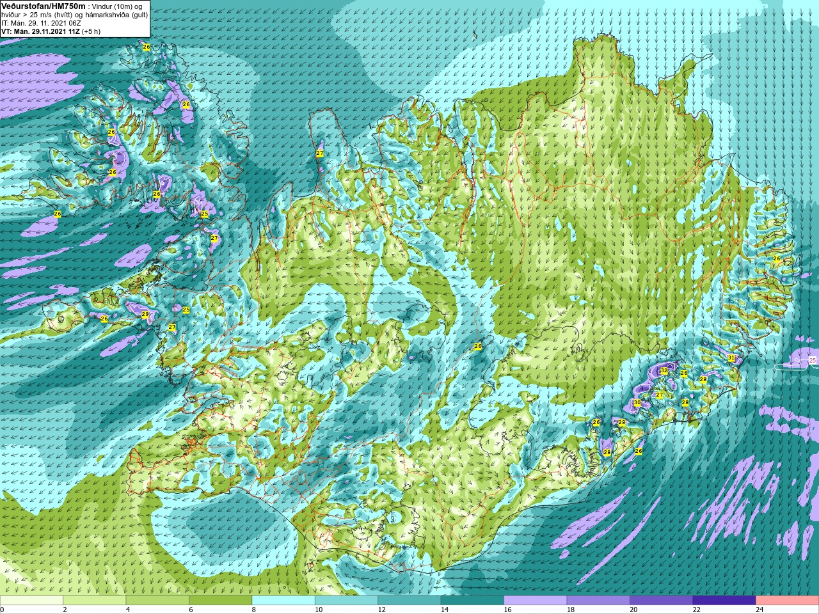Screen dimensions: 819x614
Task: Pick the 6–8 m/s dark green swatch
Action: click(x=220, y=601)
